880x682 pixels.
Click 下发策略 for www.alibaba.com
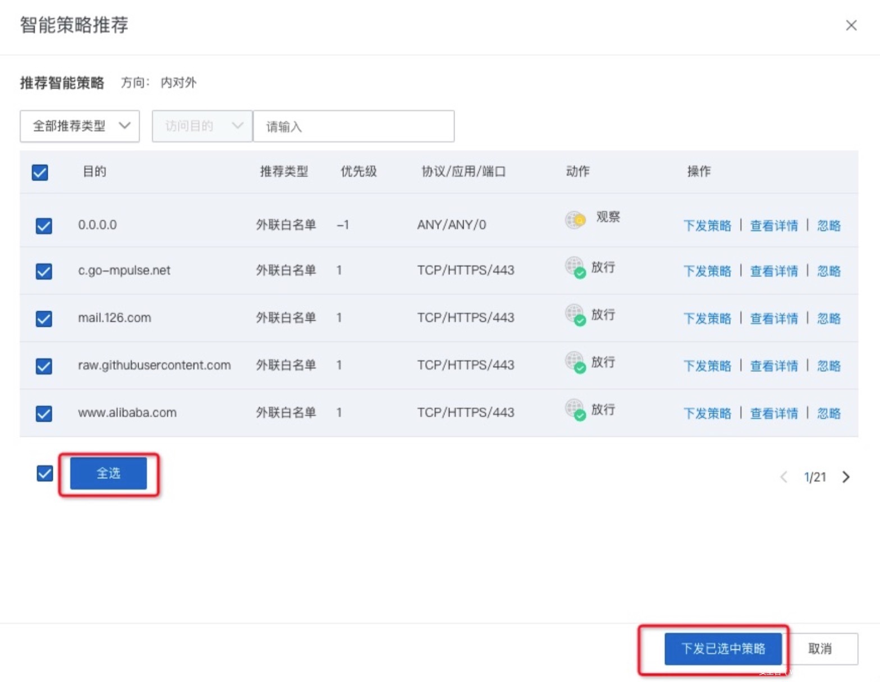point(707,413)
